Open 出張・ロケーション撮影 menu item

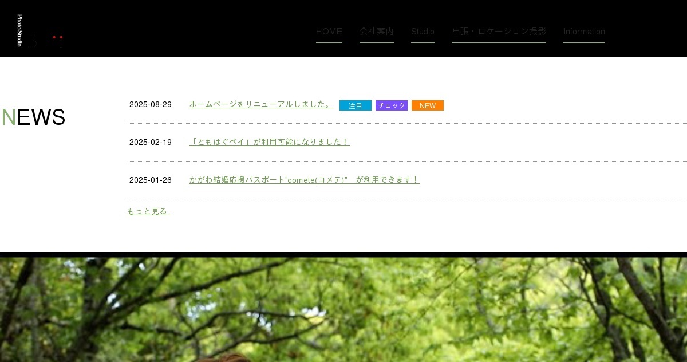coord(499,32)
